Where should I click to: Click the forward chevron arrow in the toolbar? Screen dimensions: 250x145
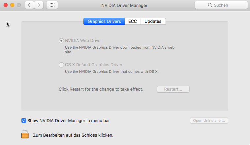tap(39, 5)
